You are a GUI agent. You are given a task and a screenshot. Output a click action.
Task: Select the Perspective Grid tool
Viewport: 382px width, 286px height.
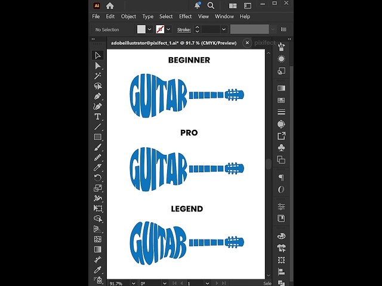point(98,229)
